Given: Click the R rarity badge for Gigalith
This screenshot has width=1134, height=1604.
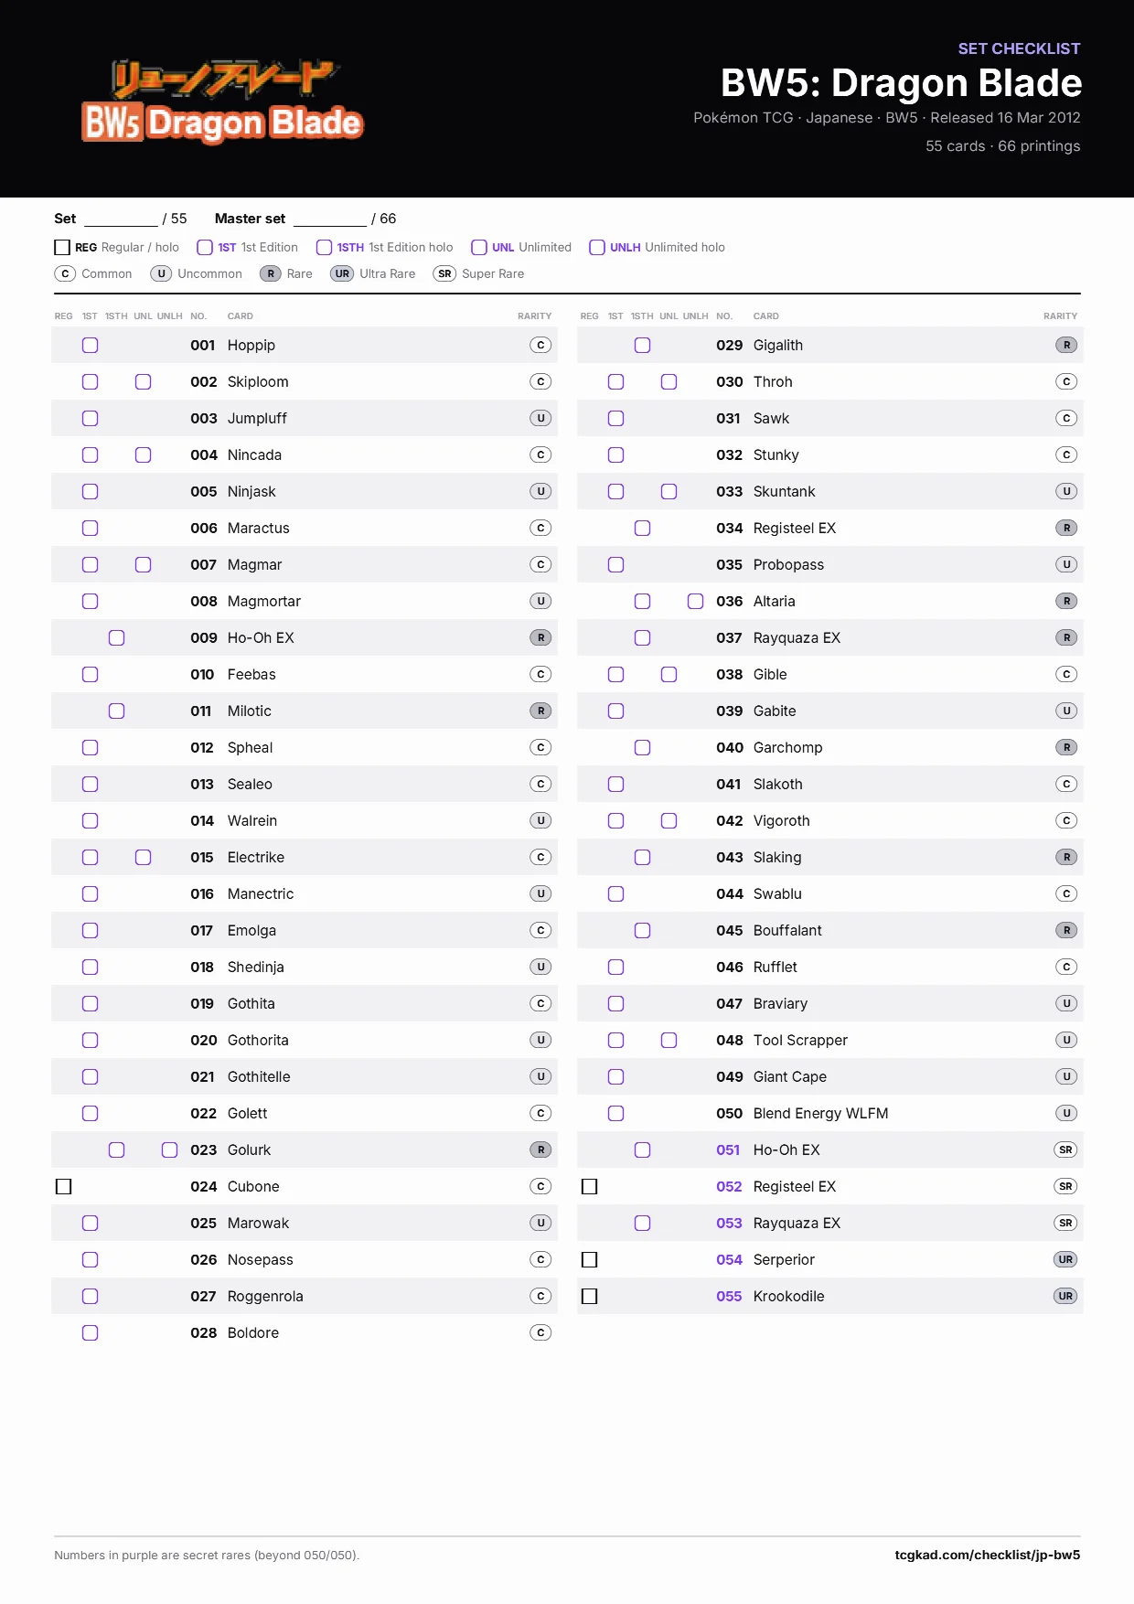Looking at the screenshot, I should 1066,345.
